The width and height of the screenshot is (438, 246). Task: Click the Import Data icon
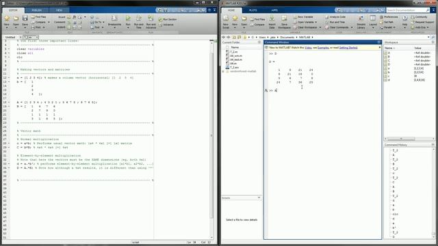click(272, 18)
